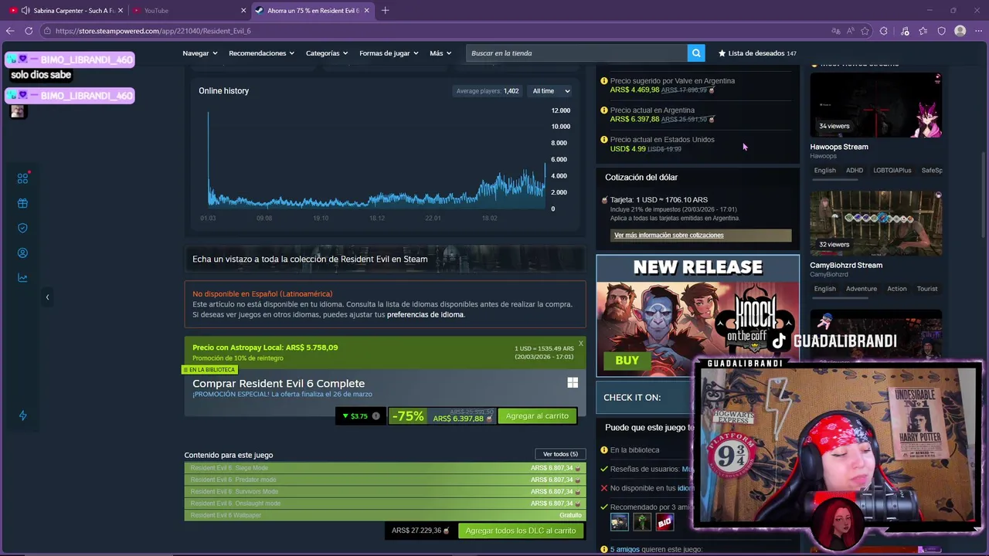
Task: Click Ver todos (5) button
Action: 560,454
